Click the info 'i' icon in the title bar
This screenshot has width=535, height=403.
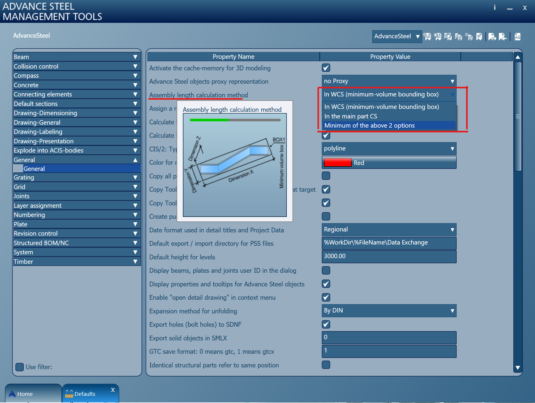(x=495, y=7)
